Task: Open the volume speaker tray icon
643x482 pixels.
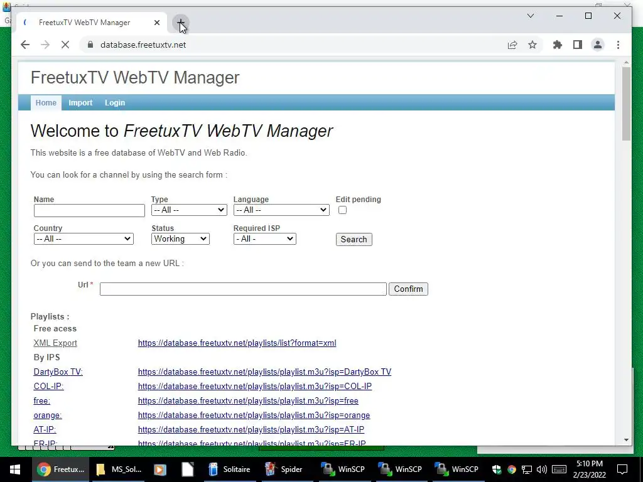Action: point(542,469)
